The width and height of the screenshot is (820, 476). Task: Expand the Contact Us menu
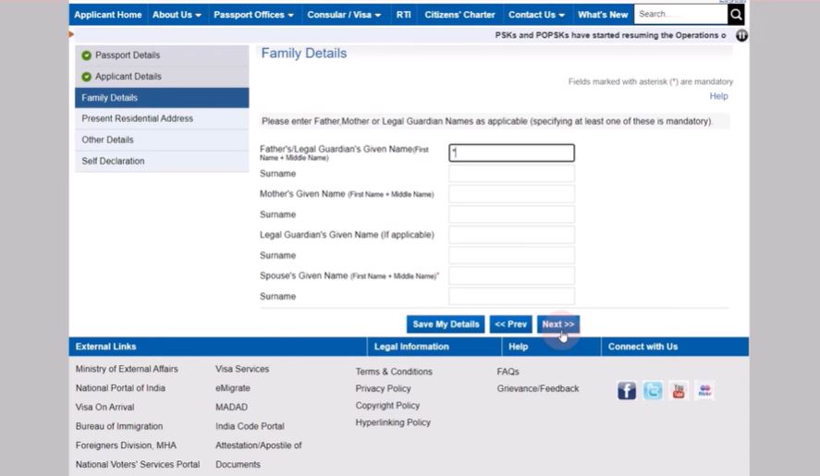coord(536,15)
